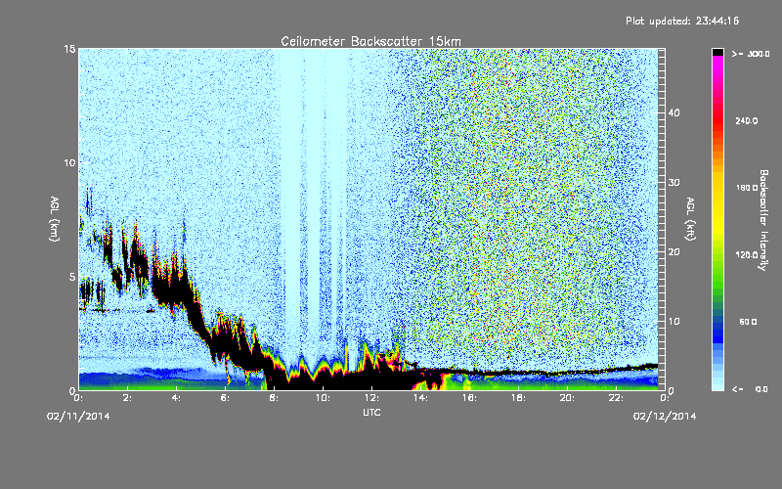Click the "6:" hour tick label
This screenshot has width=782, height=489.
(x=226, y=398)
